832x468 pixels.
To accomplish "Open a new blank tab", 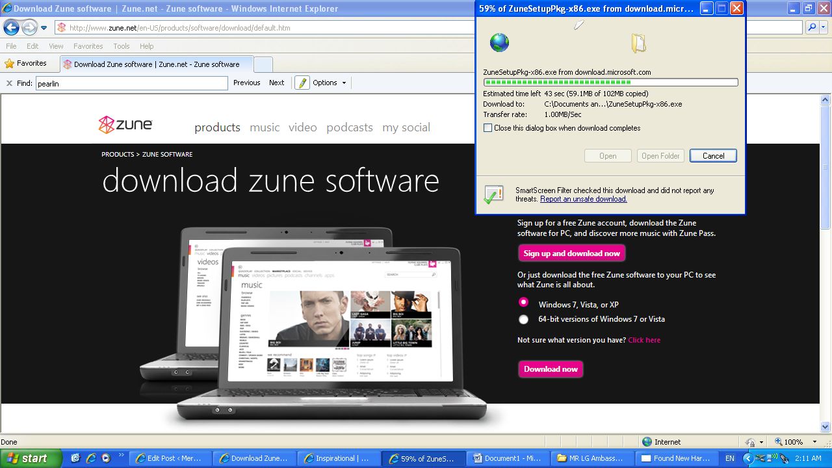I will click(x=263, y=64).
